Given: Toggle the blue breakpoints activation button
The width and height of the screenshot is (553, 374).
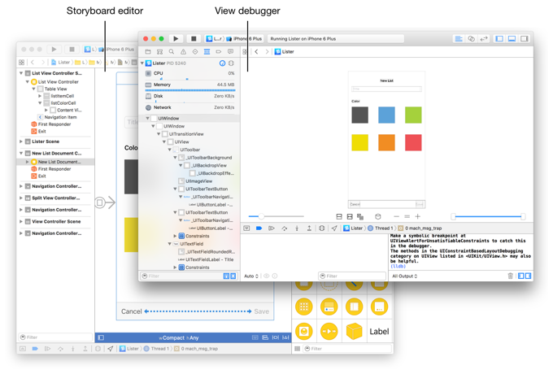Looking at the screenshot, I should click(259, 228).
